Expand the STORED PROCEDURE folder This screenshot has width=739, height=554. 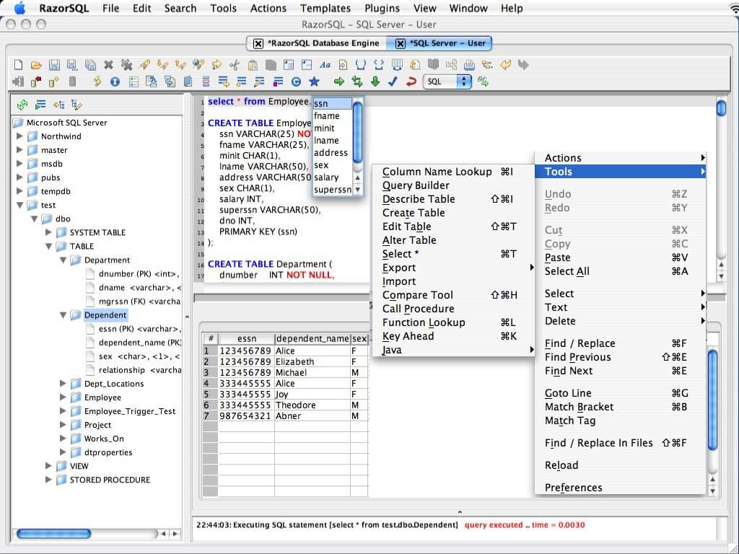(x=48, y=480)
